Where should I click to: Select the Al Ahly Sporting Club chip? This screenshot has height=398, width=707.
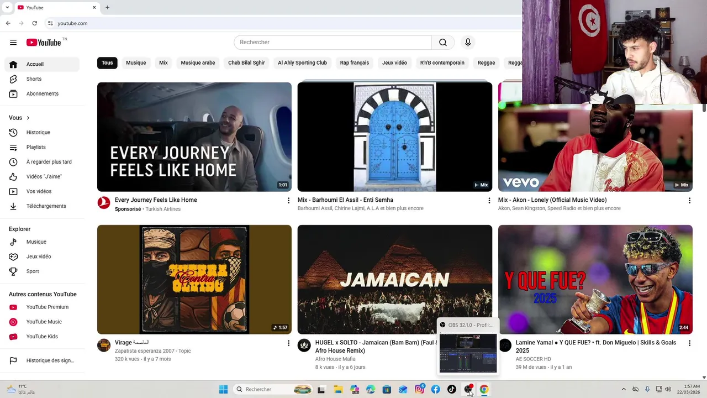pos(302,63)
